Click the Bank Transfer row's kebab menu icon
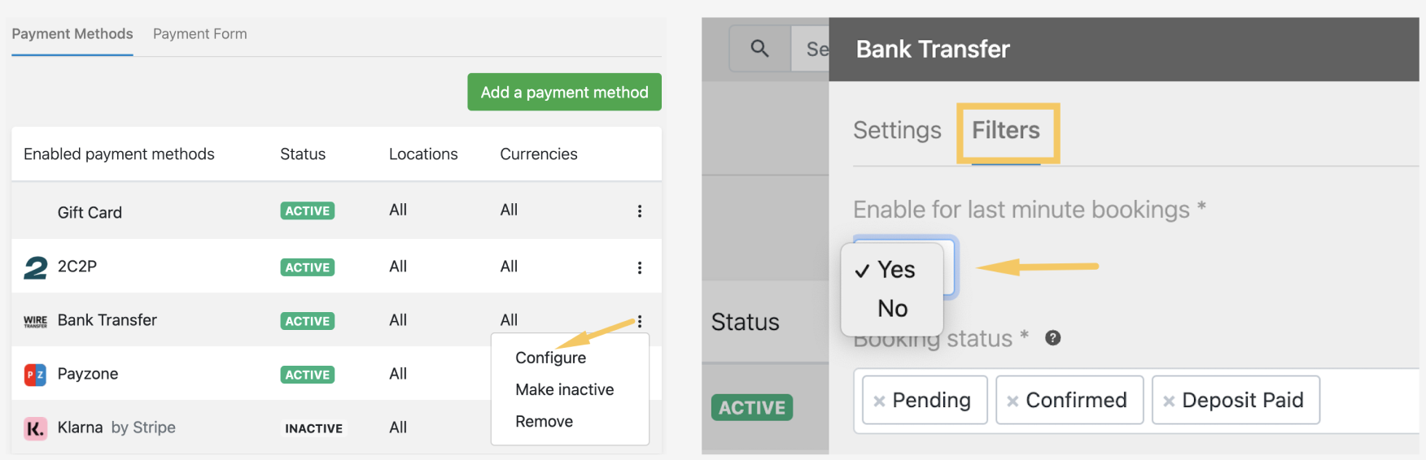The image size is (1426, 460). tap(640, 321)
